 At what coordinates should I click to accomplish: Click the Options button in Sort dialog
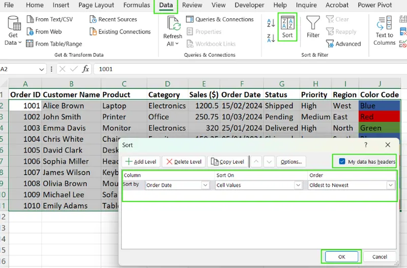click(291, 162)
